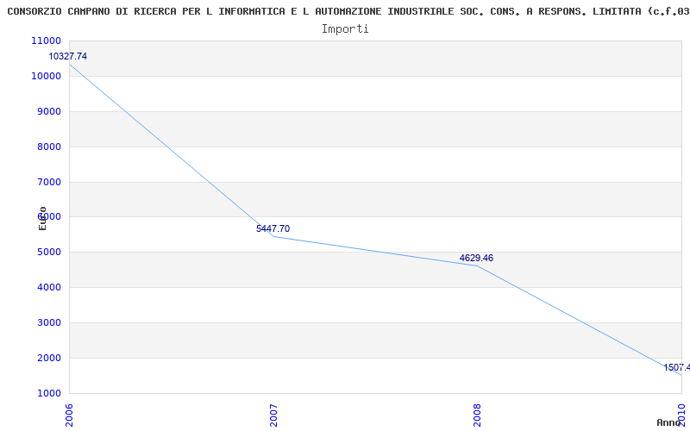
Task: Click the Anno axis title
Action: 668,422
